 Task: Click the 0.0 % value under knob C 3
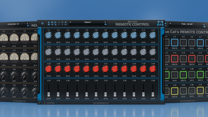tap(68, 42)
